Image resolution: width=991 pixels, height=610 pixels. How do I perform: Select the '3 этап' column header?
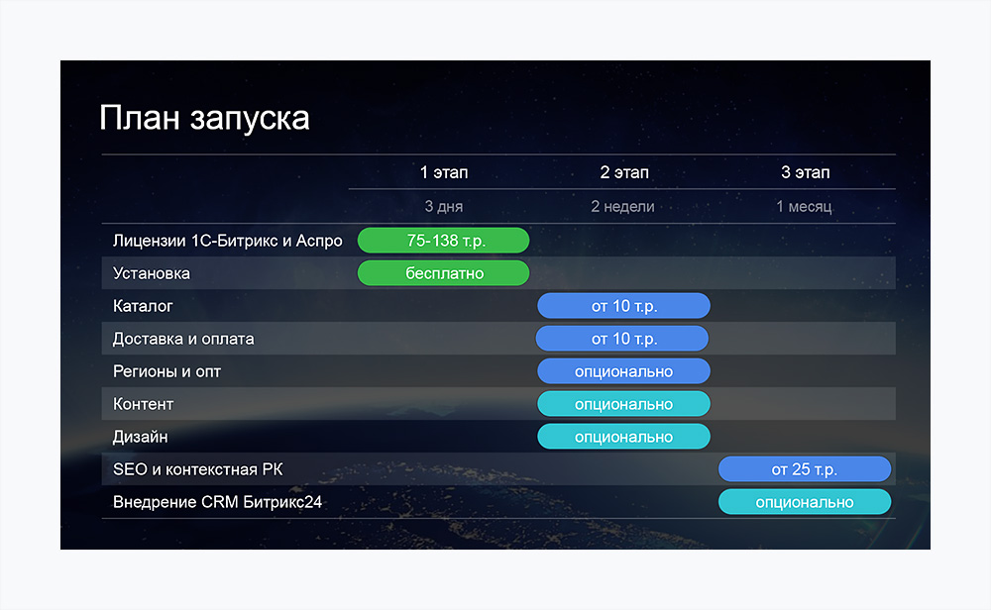pyautogui.click(x=805, y=172)
